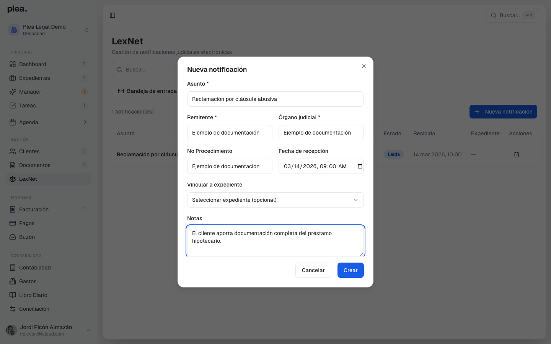Screen dimensions: 551x344
Task: Click the LexNet scales icon
Action: (13, 179)
